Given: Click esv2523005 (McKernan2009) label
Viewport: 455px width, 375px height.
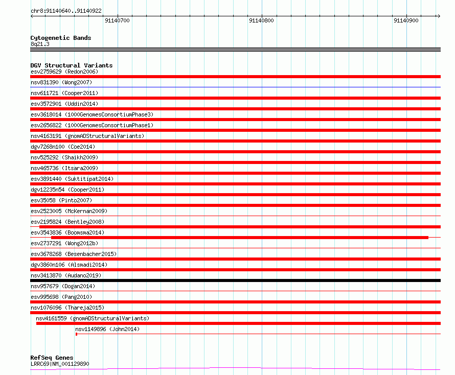Looking at the screenshot, I should (69, 211).
